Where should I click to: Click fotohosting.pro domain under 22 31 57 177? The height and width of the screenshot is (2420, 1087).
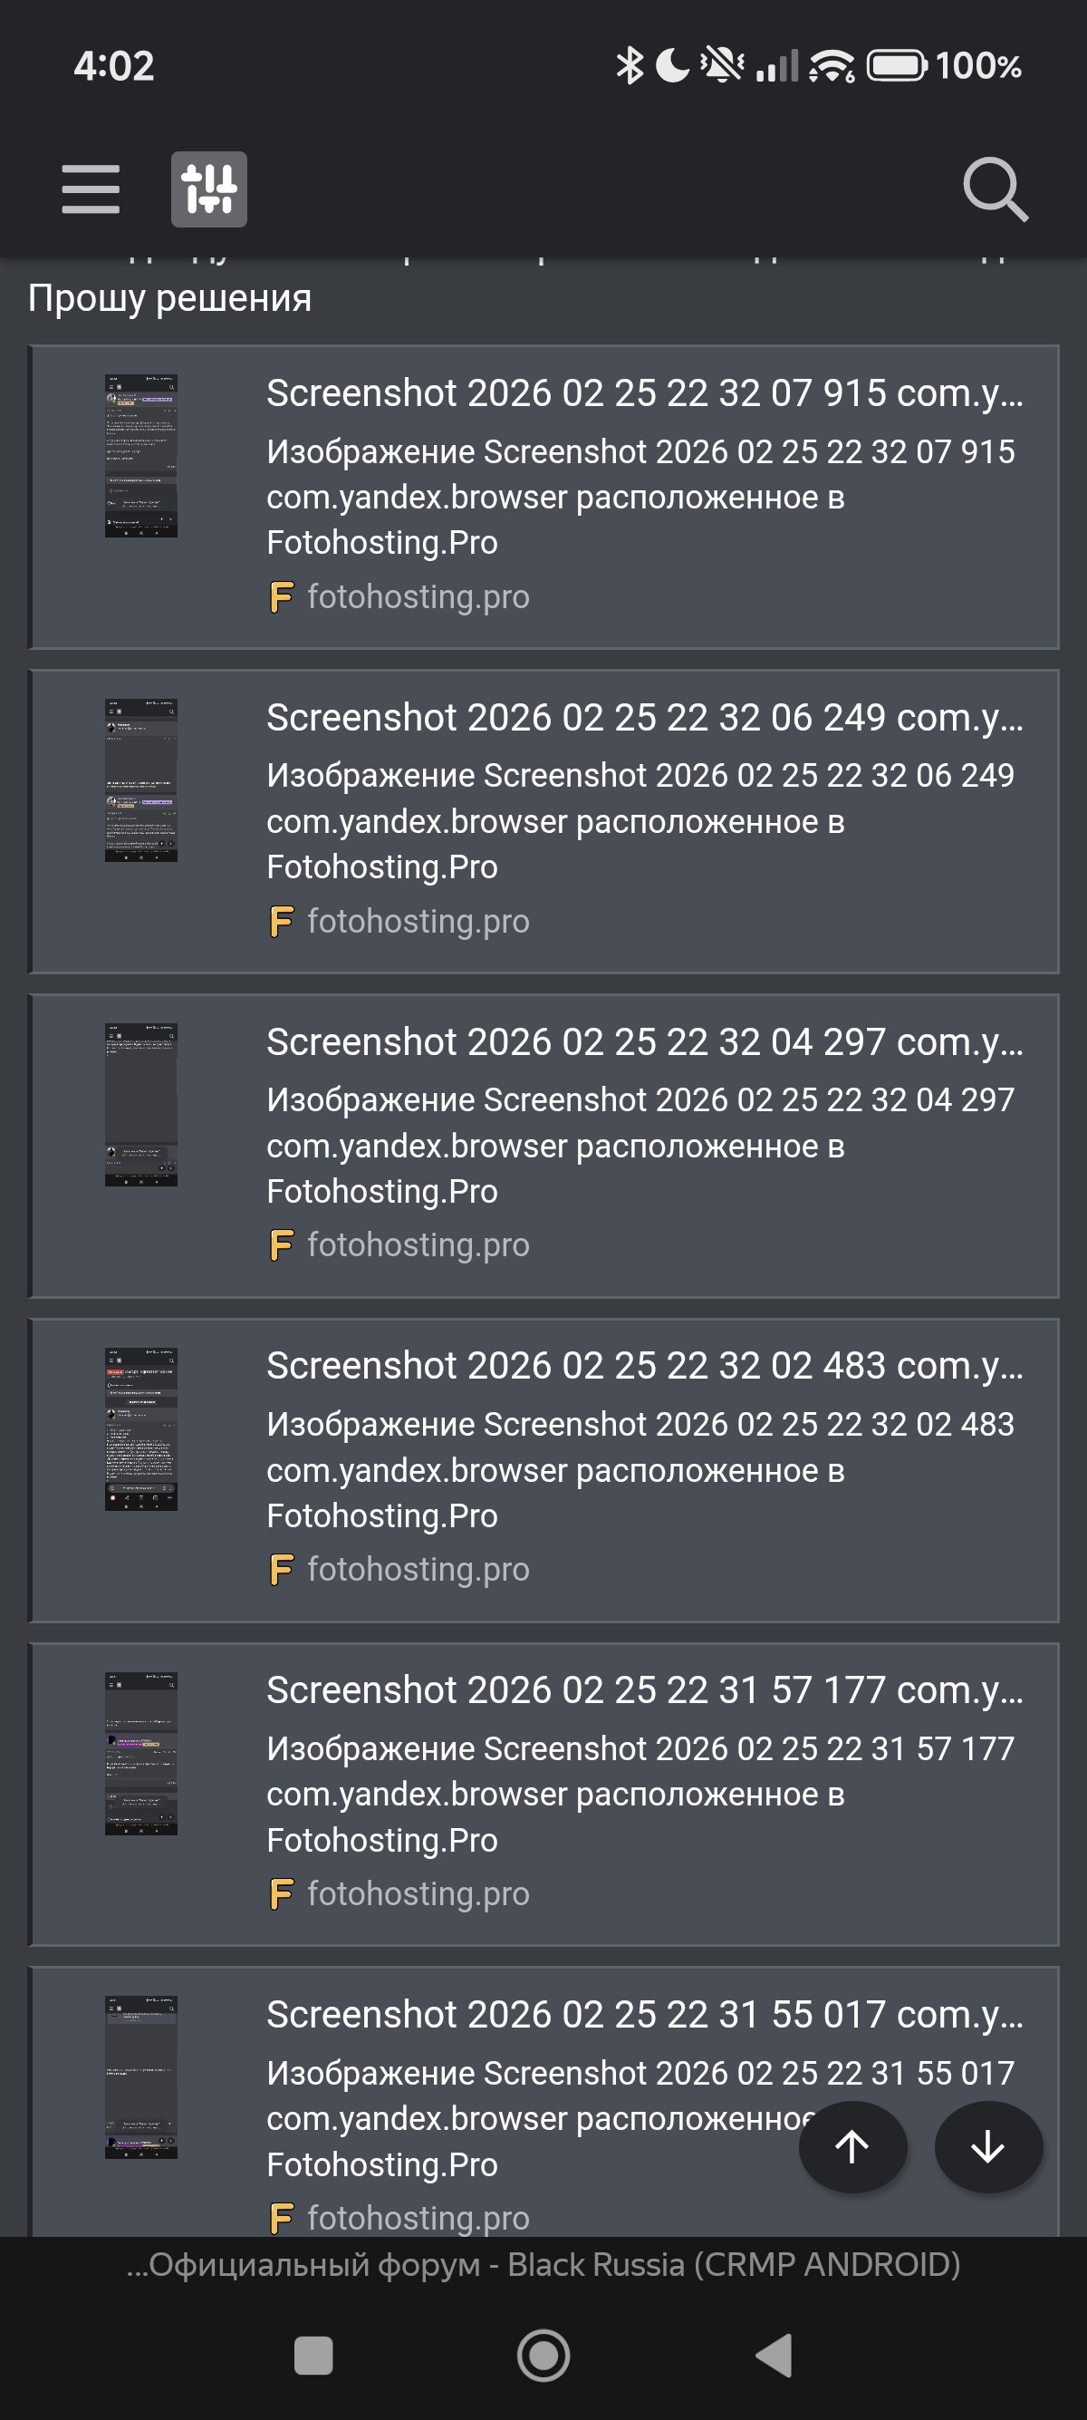click(418, 1894)
